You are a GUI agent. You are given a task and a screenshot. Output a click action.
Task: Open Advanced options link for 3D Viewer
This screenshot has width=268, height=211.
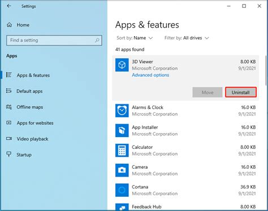pos(150,75)
